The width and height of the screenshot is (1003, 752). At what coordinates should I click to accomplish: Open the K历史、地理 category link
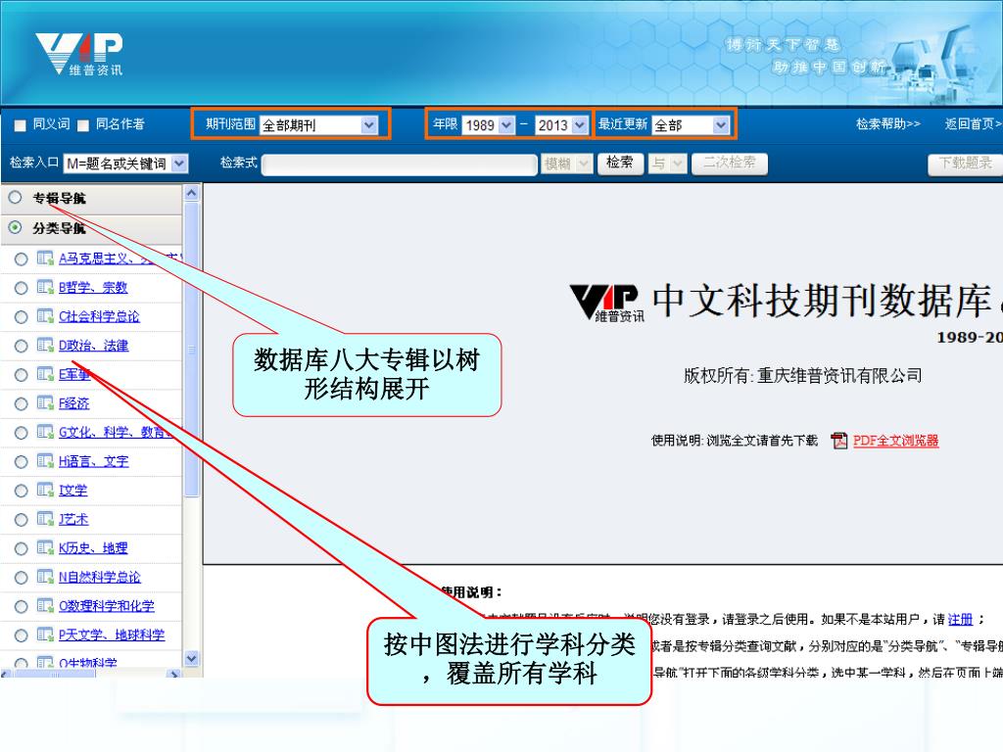click(93, 547)
